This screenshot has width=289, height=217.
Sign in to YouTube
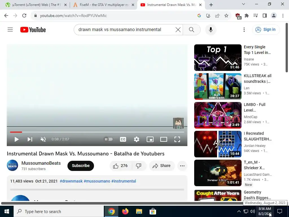click(266, 29)
